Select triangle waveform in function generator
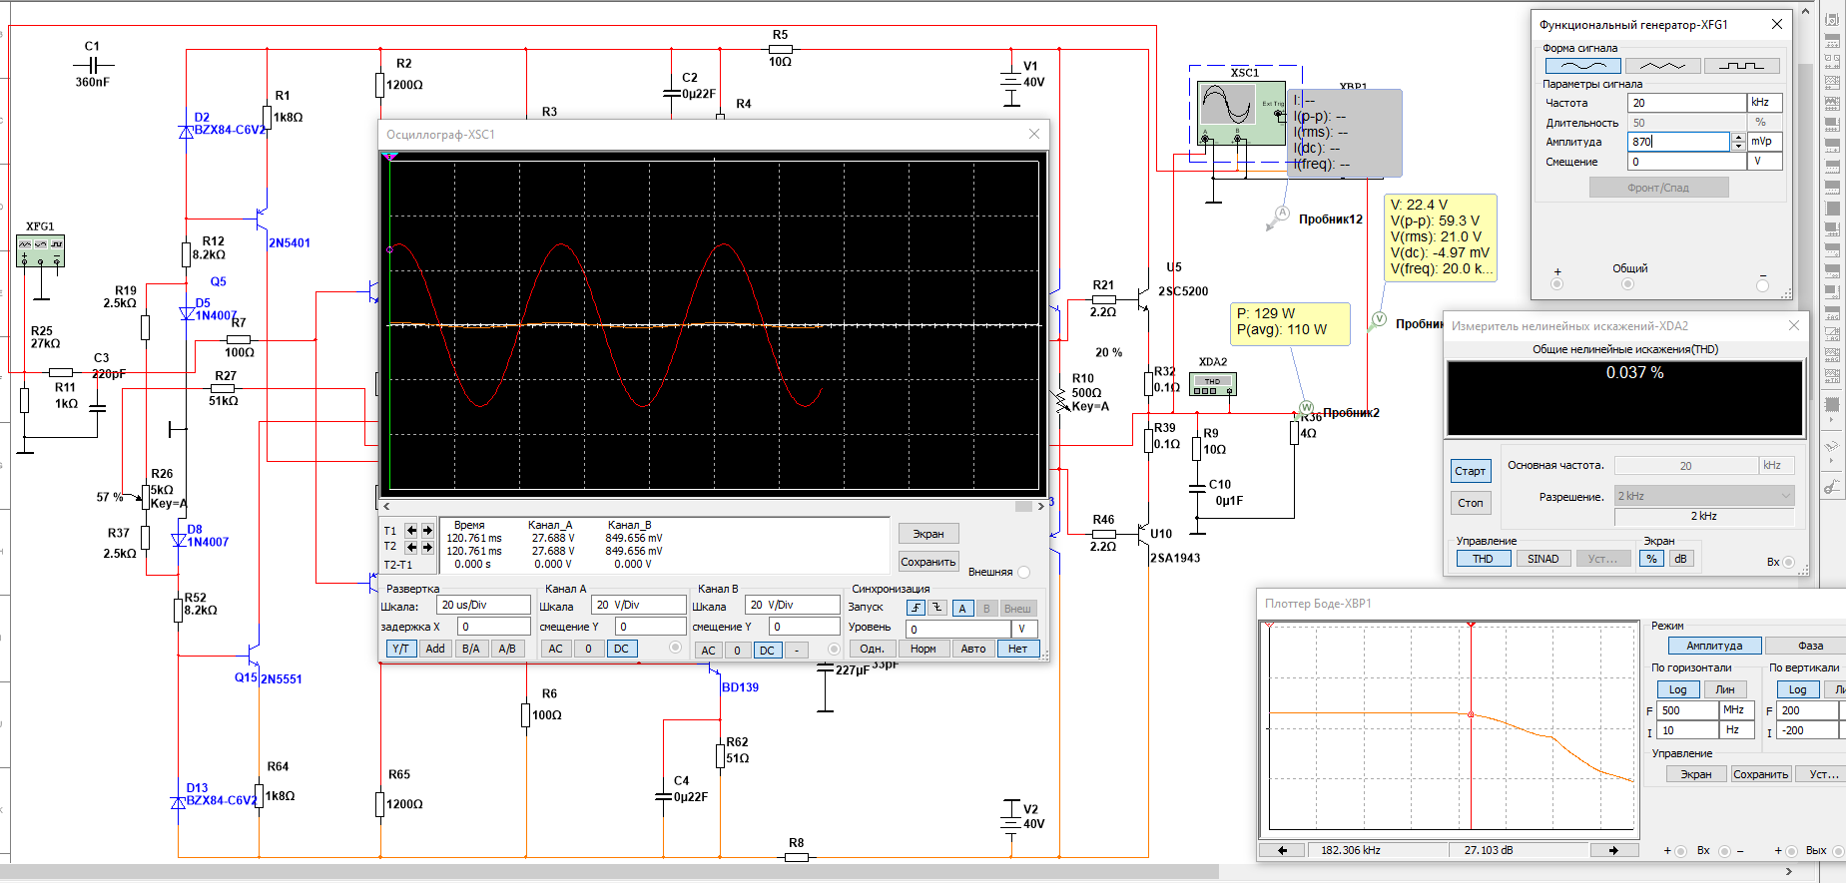The width and height of the screenshot is (1846, 883). click(1662, 66)
